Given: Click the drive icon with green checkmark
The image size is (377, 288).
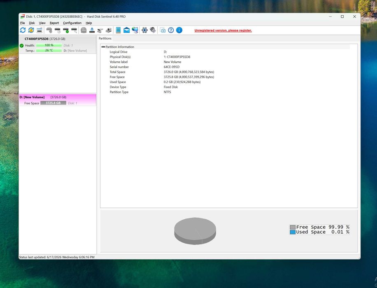Looking at the screenshot, I should pos(65,30).
